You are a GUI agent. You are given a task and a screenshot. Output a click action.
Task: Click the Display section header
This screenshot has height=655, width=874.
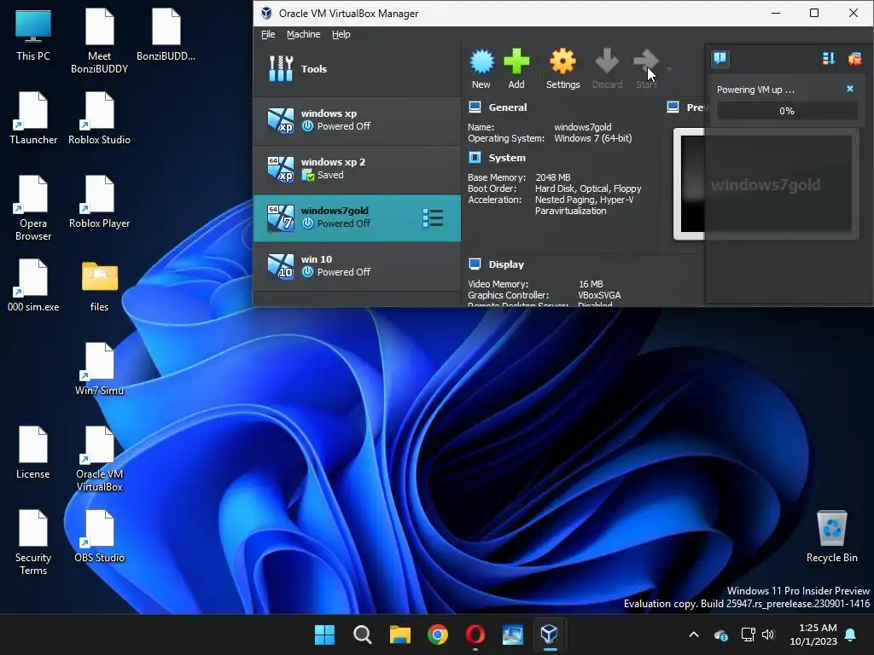pos(506,264)
